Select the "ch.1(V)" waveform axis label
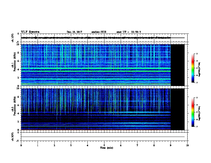Image resolution: width=211 pixels, height=163 pixels. point(13,38)
